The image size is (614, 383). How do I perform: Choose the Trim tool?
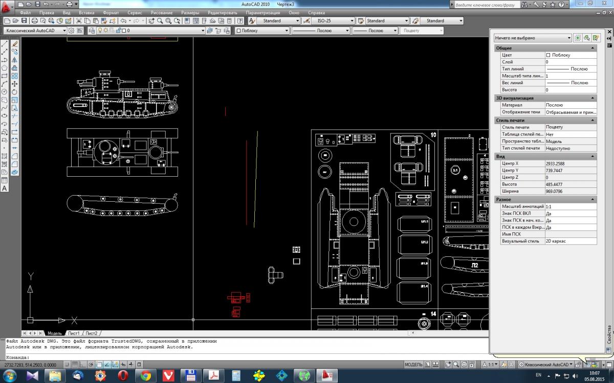point(15,115)
